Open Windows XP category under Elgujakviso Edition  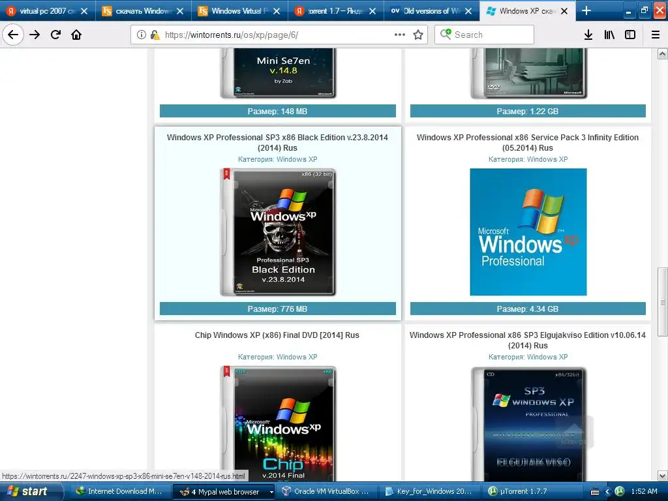tap(547, 357)
